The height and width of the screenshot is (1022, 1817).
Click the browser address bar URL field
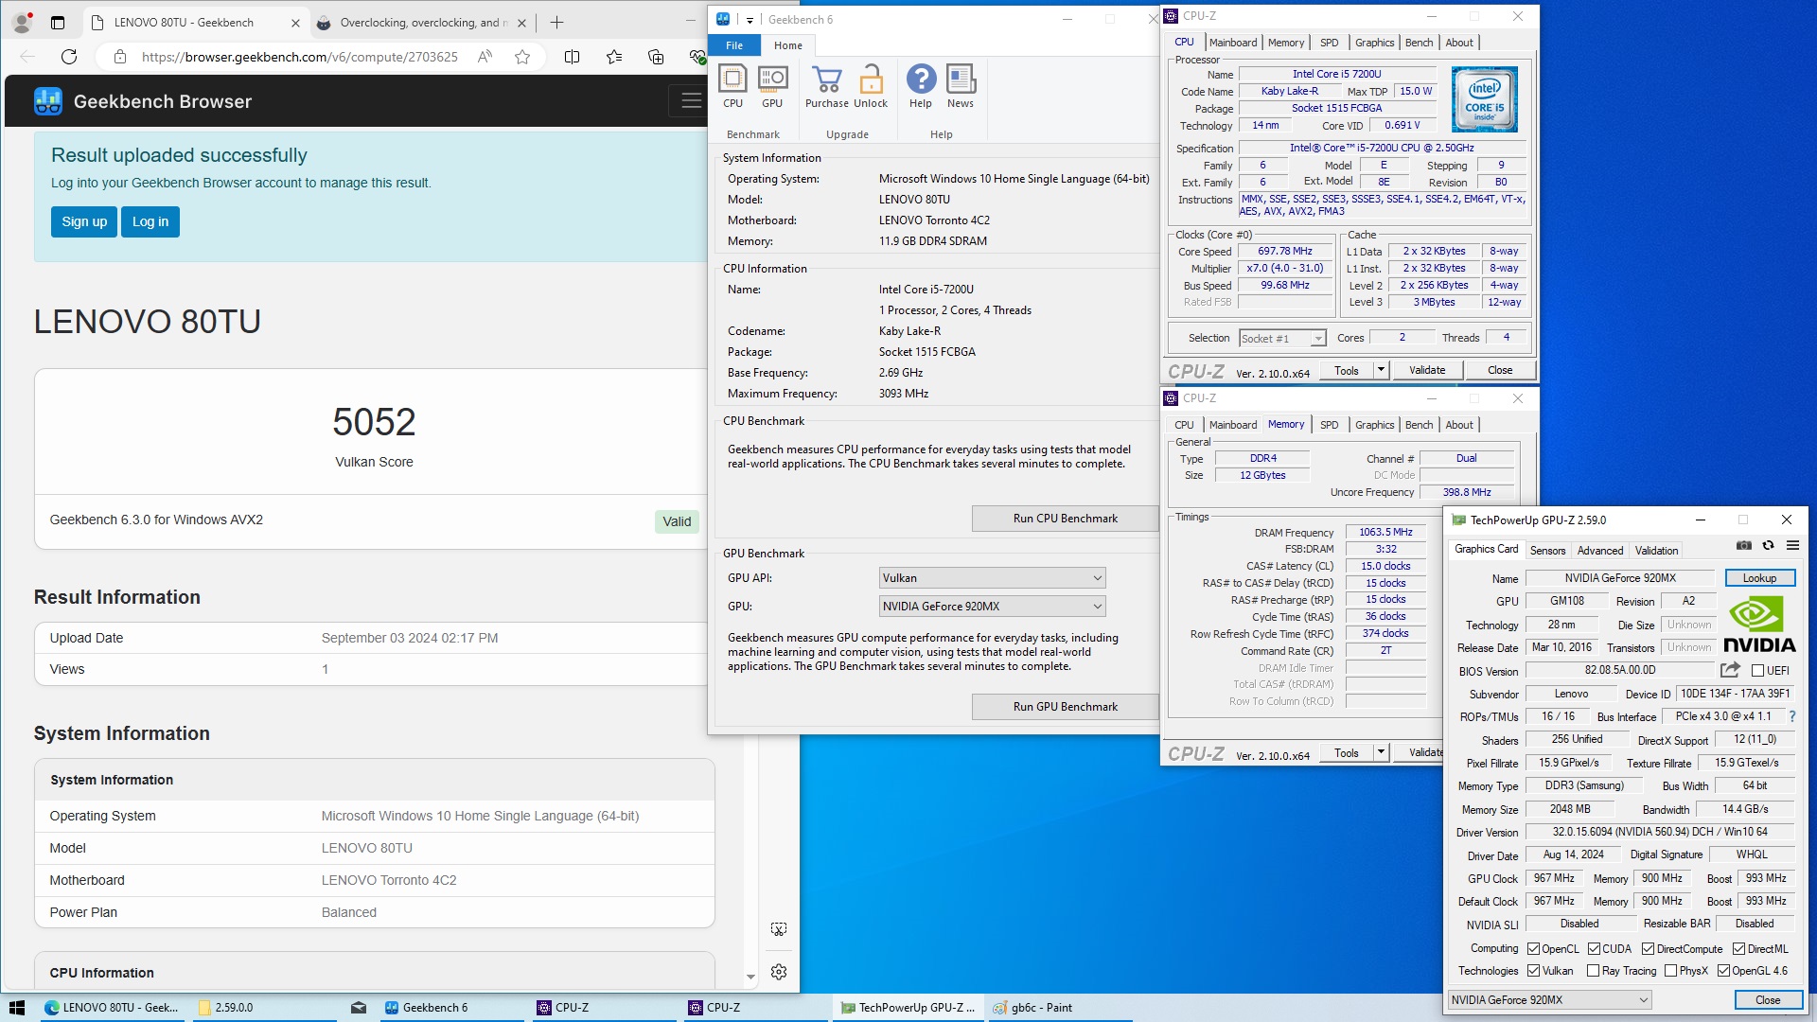[x=299, y=57]
